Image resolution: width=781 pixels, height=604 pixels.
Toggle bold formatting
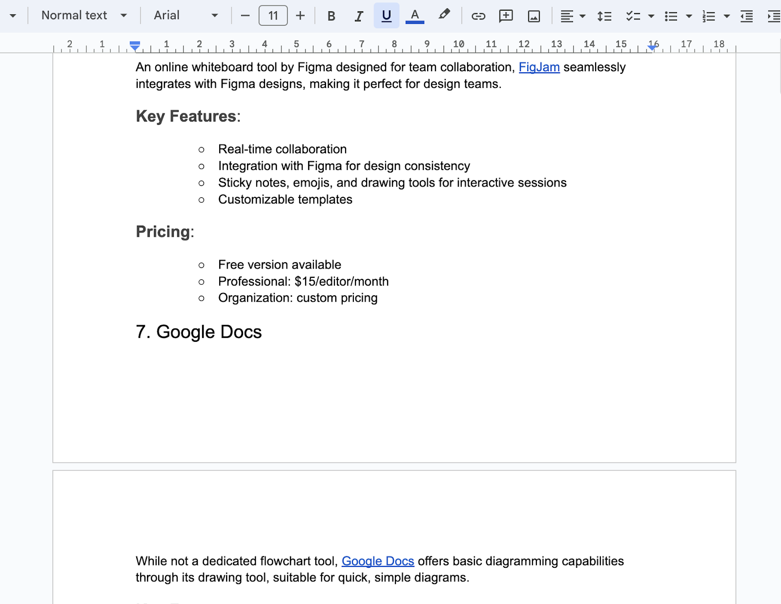(x=331, y=16)
